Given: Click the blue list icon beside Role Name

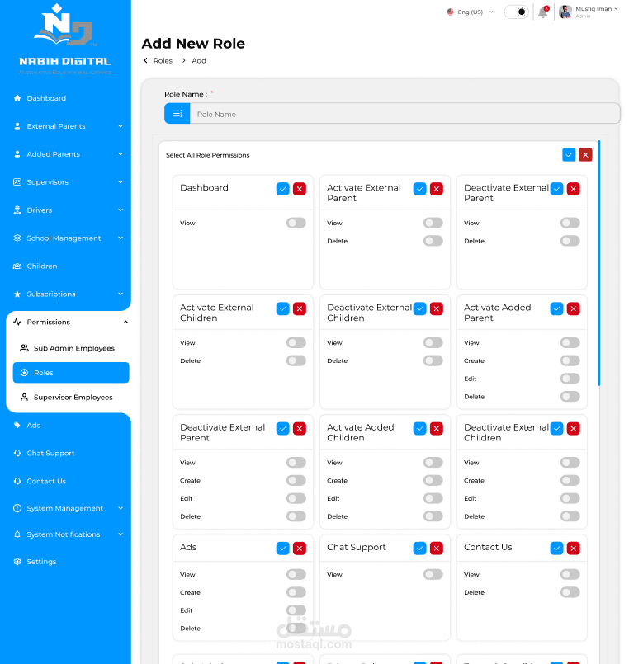Looking at the screenshot, I should [177, 114].
